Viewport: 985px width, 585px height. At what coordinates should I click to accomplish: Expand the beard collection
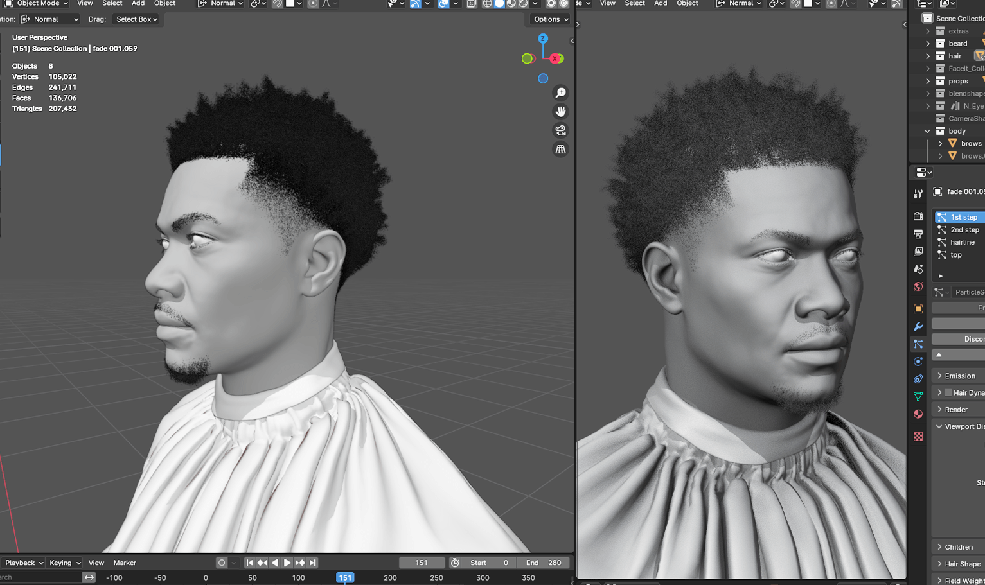(x=928, y=44)
